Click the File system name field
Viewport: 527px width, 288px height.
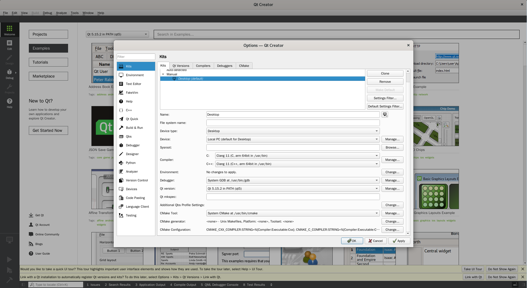click(293, 123)
